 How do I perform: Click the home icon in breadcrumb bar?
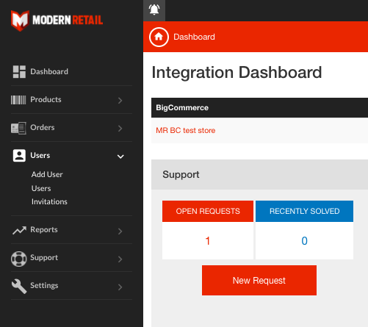coord(159,37)
